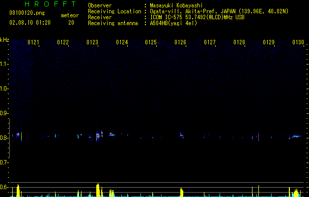Click the strong meteor echo just after 0123
This screenshot has height=197, width=309.
(98, 136)
